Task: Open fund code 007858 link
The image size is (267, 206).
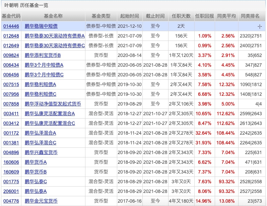Action: pyautogui.click(x=11, y=104)
